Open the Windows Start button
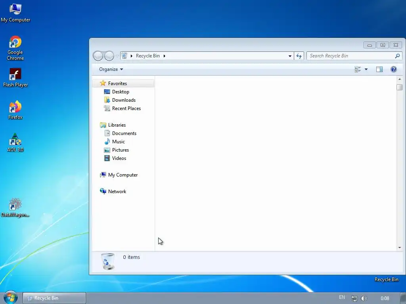This screenshot has height=304, width=406. [10, 297]
